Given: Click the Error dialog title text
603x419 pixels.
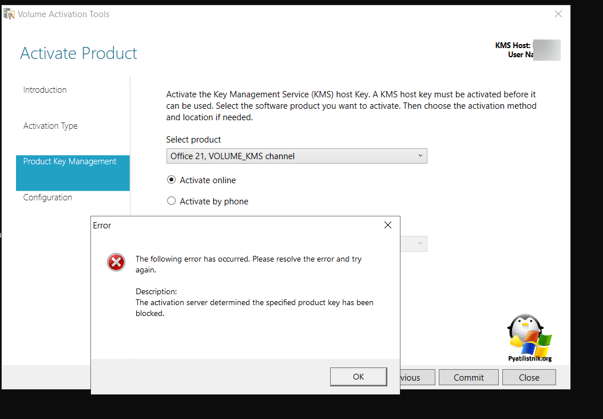Looking at the screenshot, I should 102,226.
